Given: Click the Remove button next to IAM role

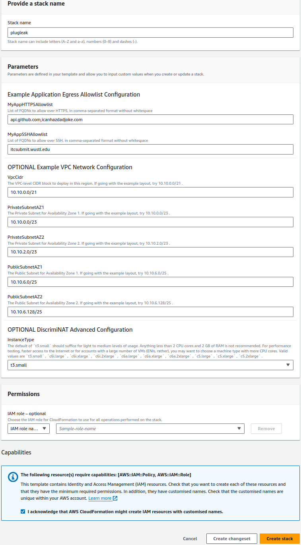Looking at the screenshot, I should click(x=266, y=429).
